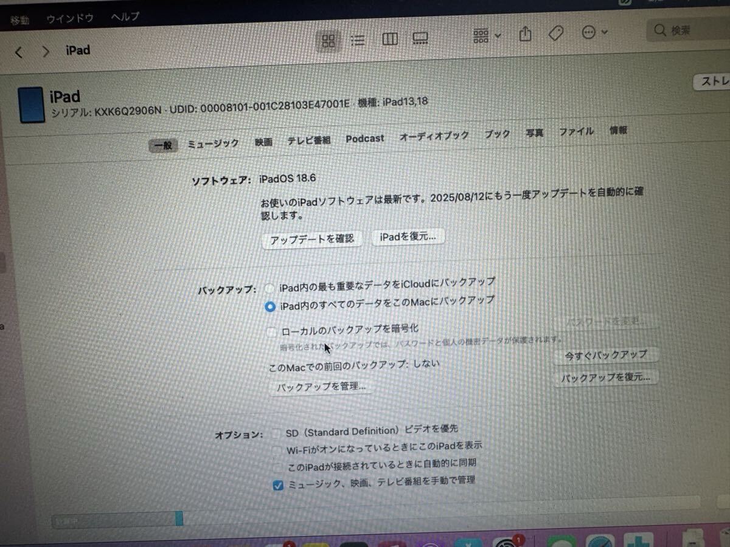Screen dimensions: 730x547
Task: Select iCloudにバックアップ radio option
Action: pos(269,288)
